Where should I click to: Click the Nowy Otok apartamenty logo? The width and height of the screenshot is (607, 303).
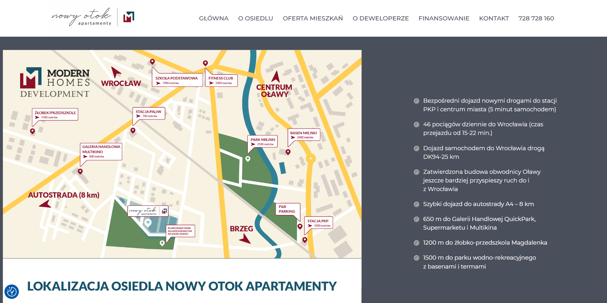pyautogui.click(x=82, y=17)
